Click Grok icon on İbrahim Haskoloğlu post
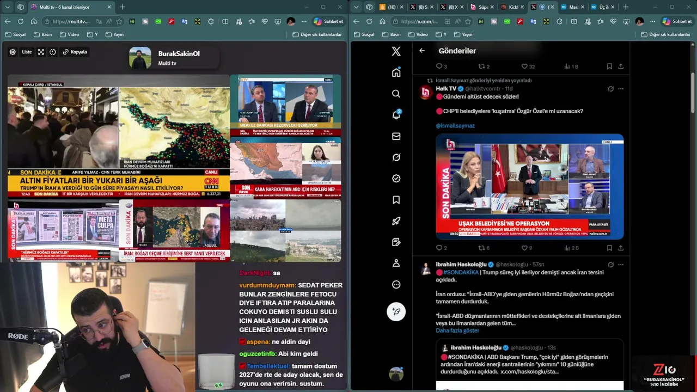The image size is (697, 392). coord(610,265)
